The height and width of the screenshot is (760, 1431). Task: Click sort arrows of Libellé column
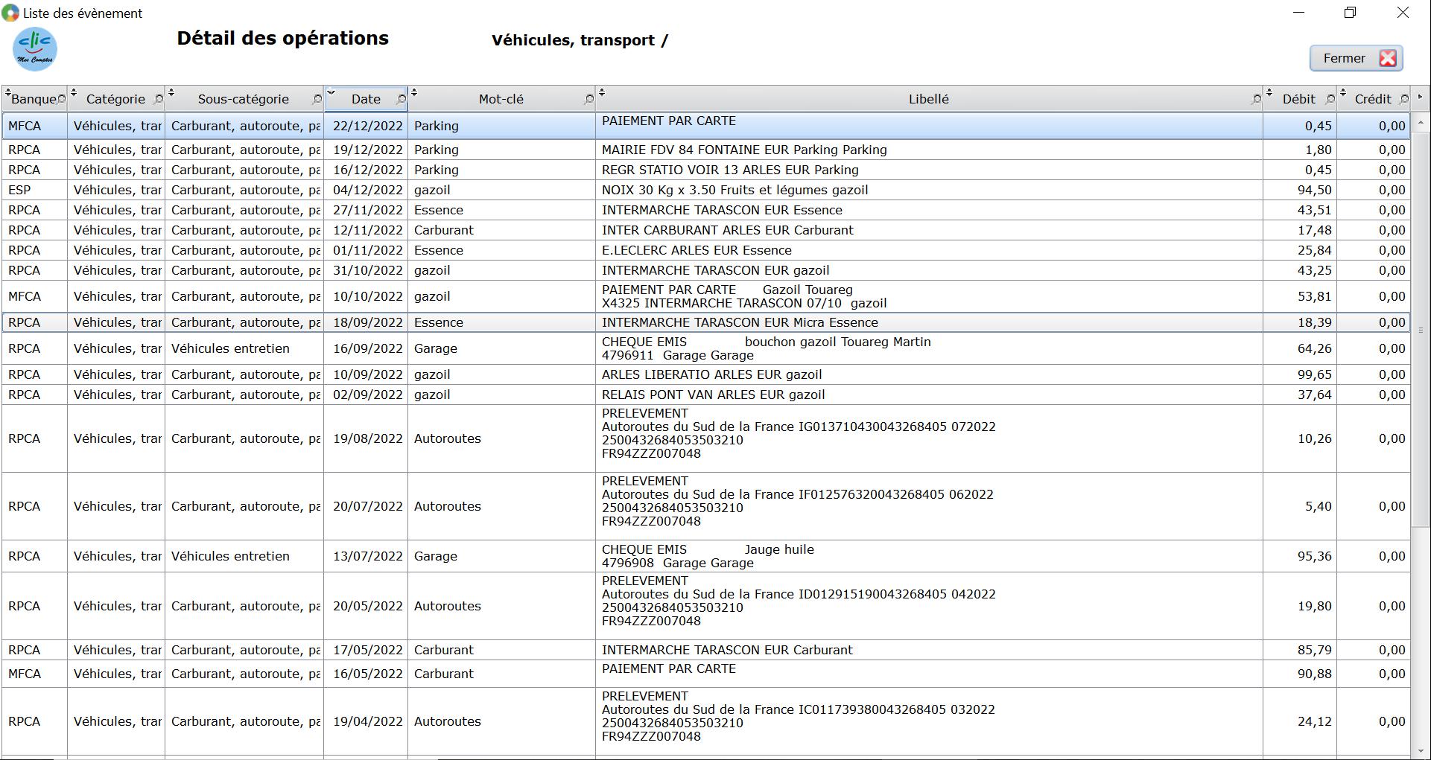click(x=602, y=92)
